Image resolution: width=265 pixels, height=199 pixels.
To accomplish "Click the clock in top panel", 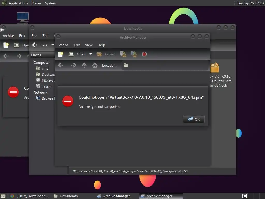I will pyautogui.click(x=250, y=3).
